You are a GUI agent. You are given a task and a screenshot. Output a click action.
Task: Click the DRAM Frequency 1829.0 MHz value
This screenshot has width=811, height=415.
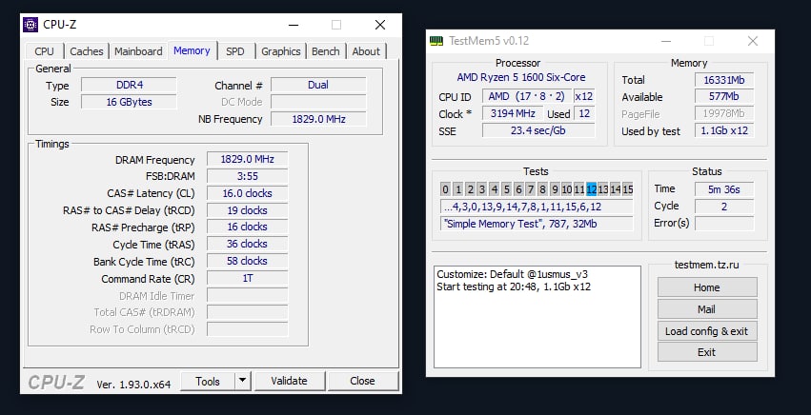tap(247, 159)
